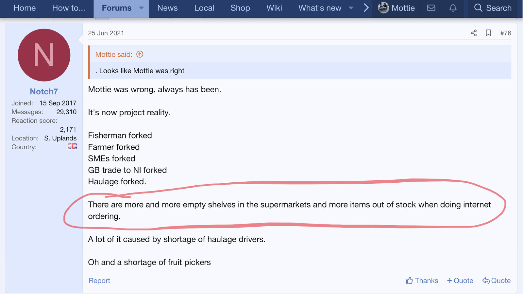Image resolution: width=523 pixels, height=294 pixels.
Task: Click Notch7's red N avatar
Action: (x=44, y=55)
